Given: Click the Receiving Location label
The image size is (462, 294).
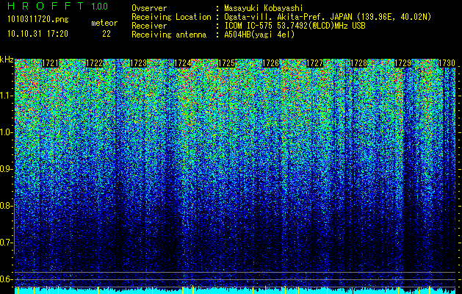Looking at the screenshot, I should point(171,17).
